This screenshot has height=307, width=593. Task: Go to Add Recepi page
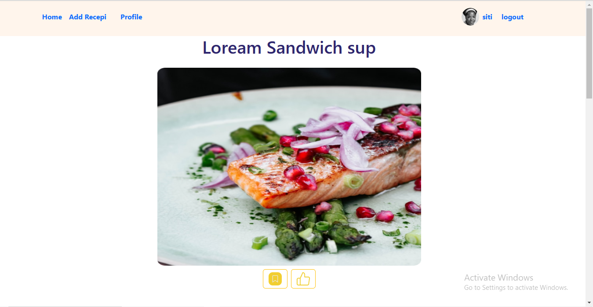(x=87, y=17)
